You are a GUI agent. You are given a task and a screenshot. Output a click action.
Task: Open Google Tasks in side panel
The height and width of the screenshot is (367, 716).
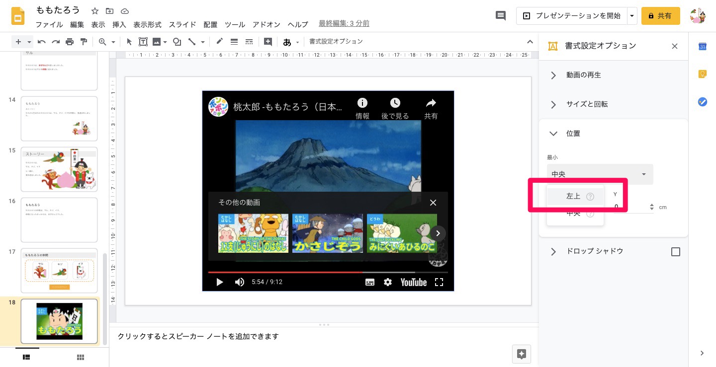[703, 102]
